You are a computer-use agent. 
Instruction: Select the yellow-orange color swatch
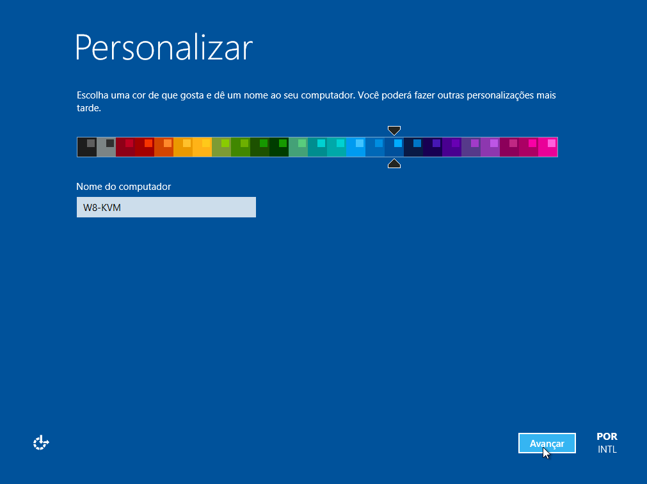click(x=202, y=147)
